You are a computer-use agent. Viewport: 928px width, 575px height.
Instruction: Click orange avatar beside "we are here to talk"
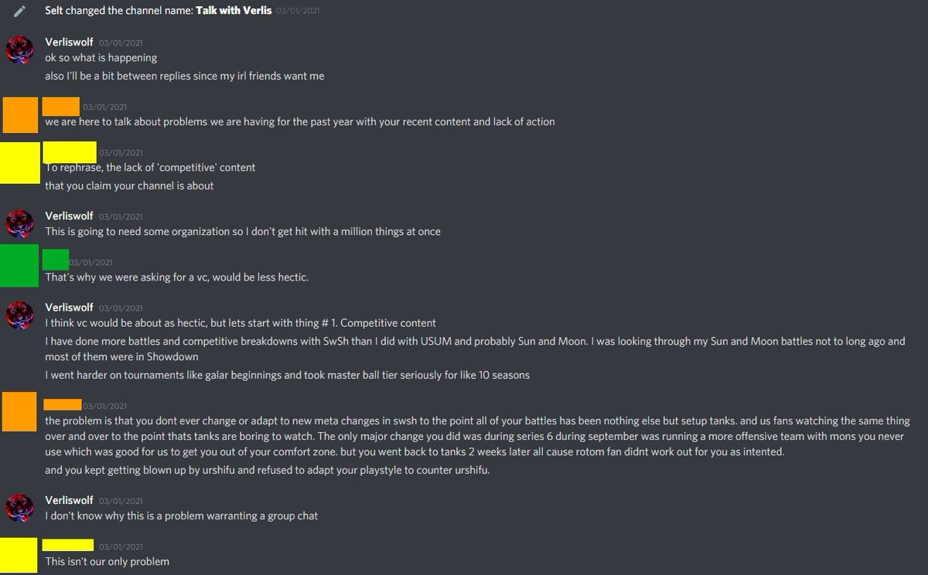click(x=20, y=114)
